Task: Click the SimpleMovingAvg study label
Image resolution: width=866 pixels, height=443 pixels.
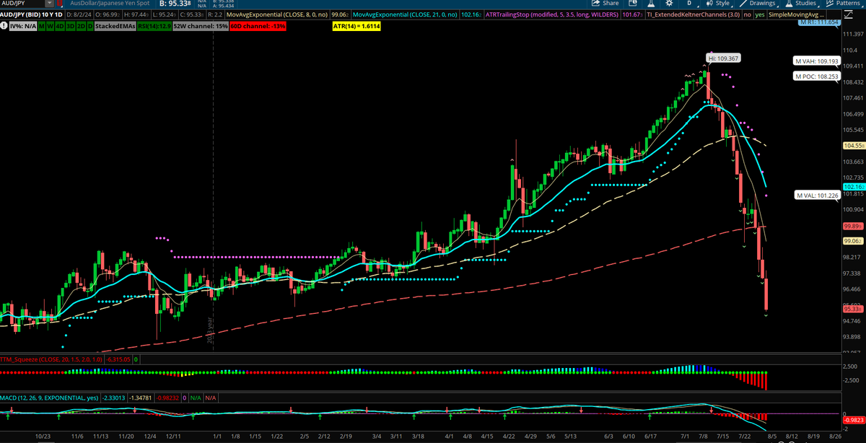Action: pyautogui.click(x=795, y=14)
